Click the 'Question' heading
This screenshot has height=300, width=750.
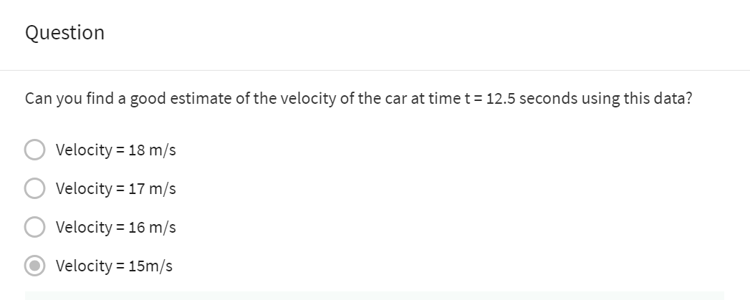coord(64,33)
